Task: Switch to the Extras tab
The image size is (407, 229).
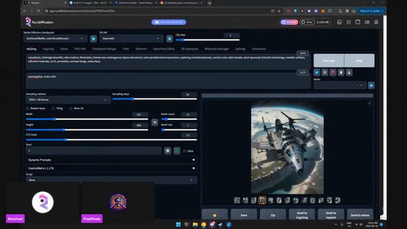Action: tap(64, 49)
